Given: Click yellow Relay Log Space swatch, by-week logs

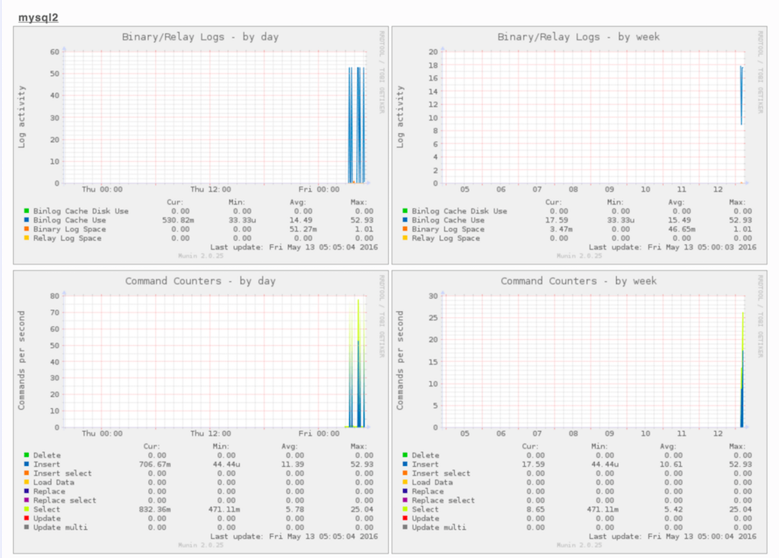Looking at the screenshot, I should 405,237.
